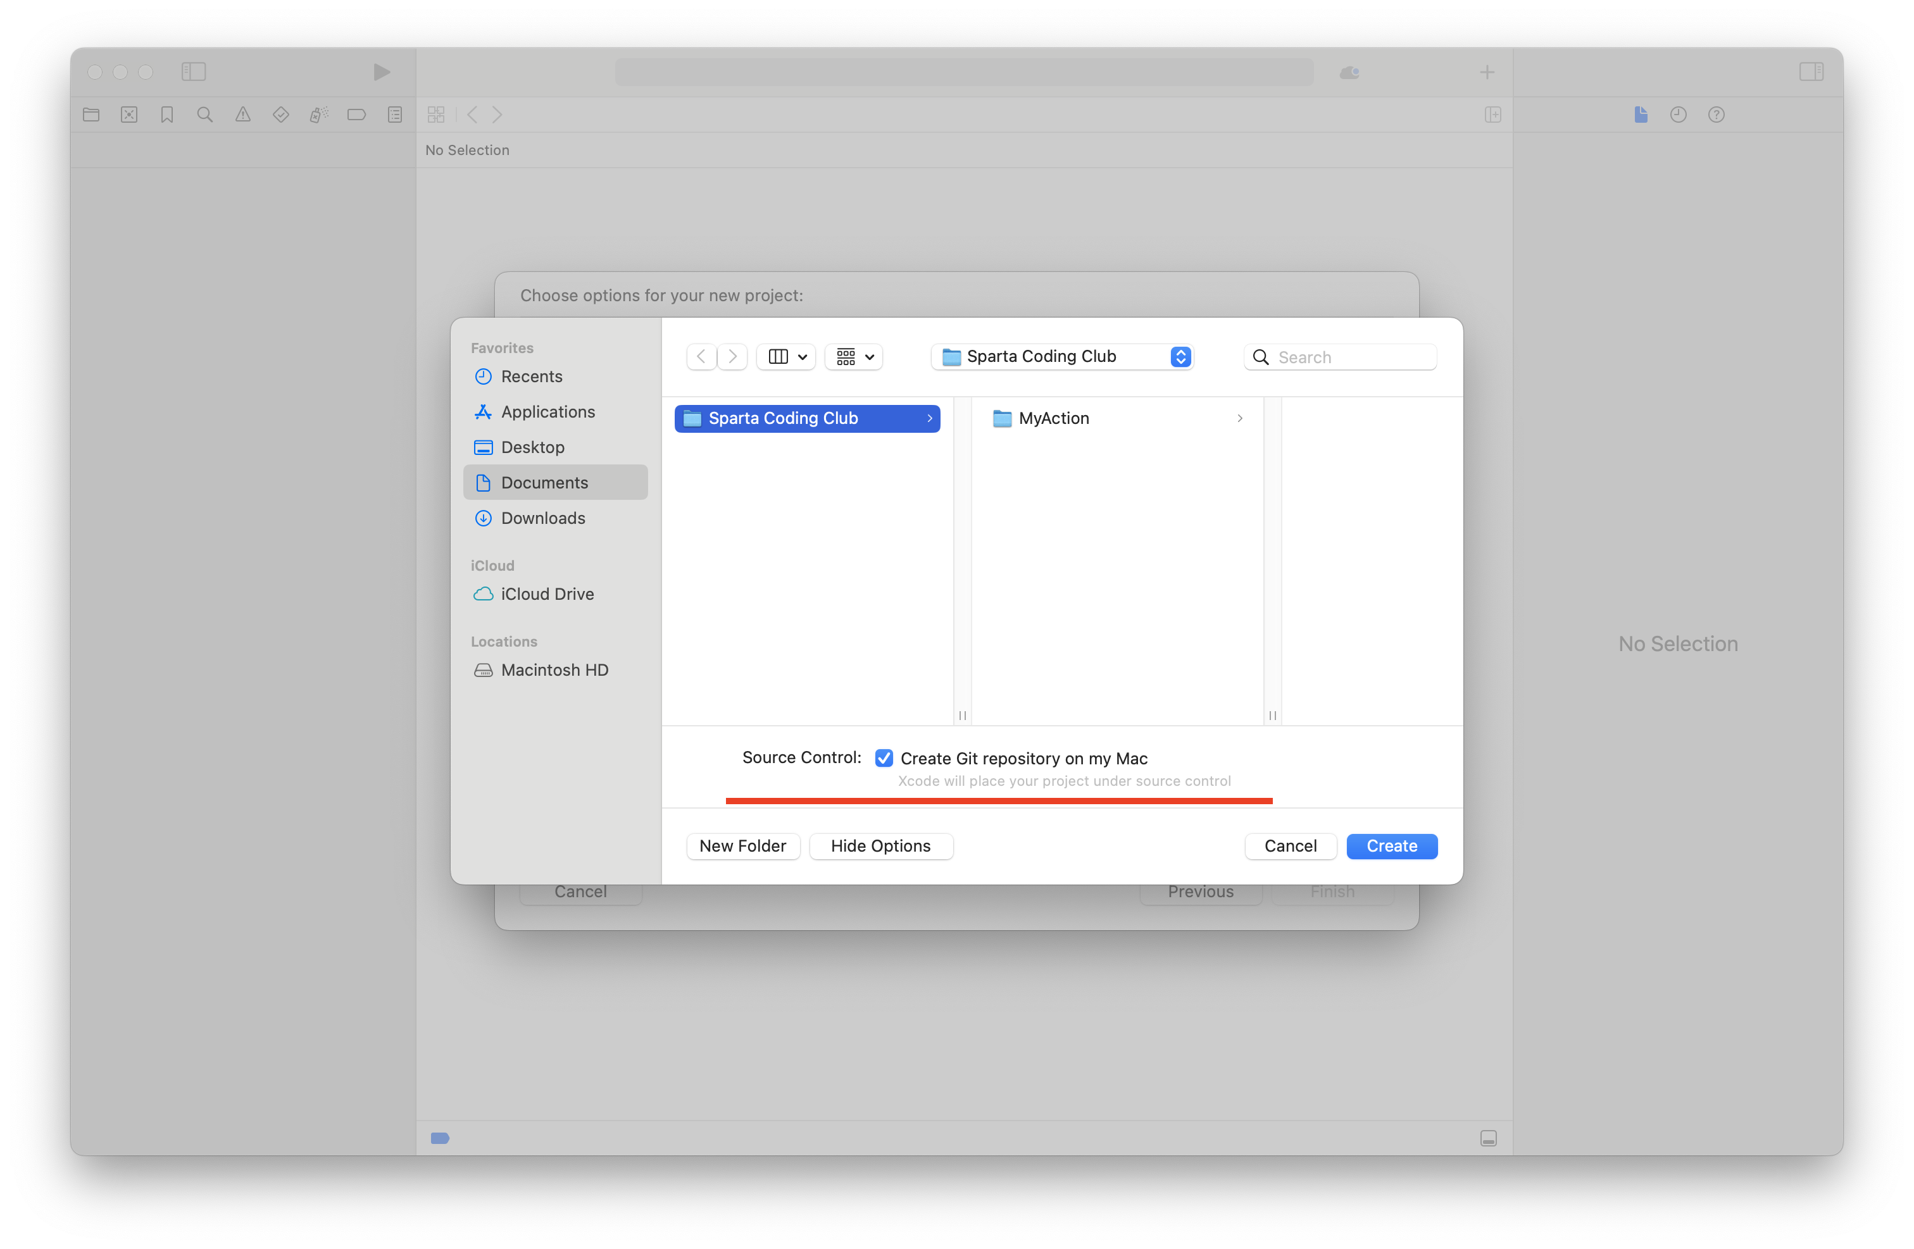
Task: Select Downloads in Favorites sidebar
Action: [x=543, y=518]
